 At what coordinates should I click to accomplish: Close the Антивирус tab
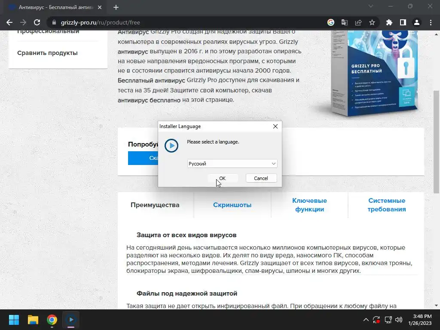pos(100,7)
